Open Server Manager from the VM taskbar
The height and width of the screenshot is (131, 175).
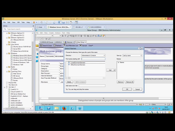(41, 108)
